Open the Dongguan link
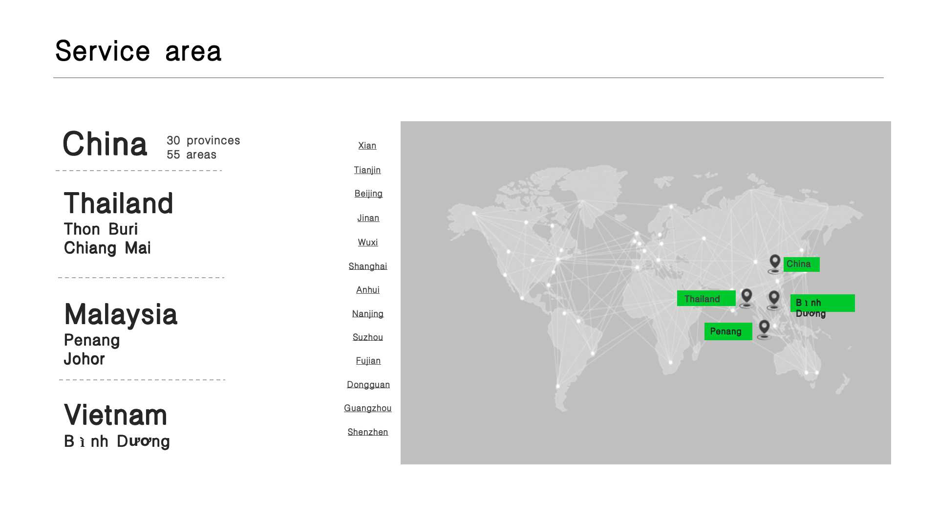 click(x=368, y=385)
